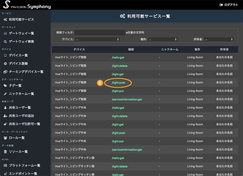243x176 pixels.
Task: Click user icon for 共有ユーザ一覧
Action: point(5,108)
